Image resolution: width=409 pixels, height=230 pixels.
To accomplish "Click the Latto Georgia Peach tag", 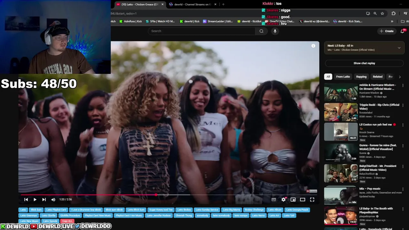I will [297, 210].
